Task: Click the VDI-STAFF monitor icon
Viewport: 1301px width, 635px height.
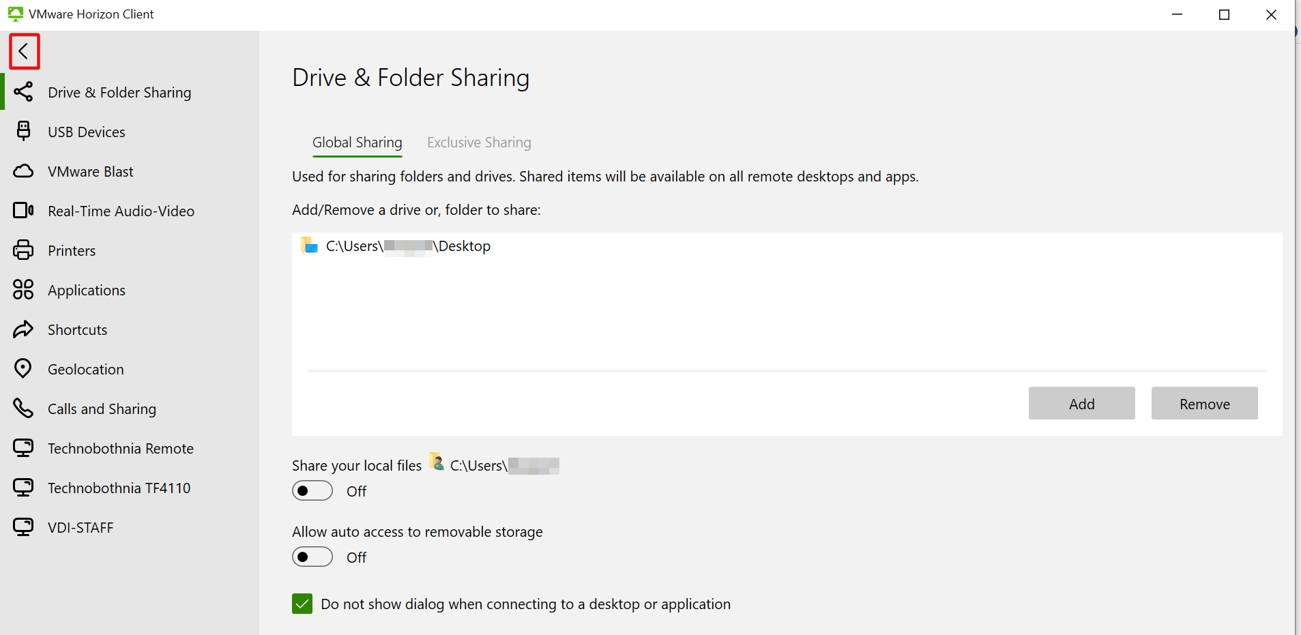Action: (x=23, y=527)
